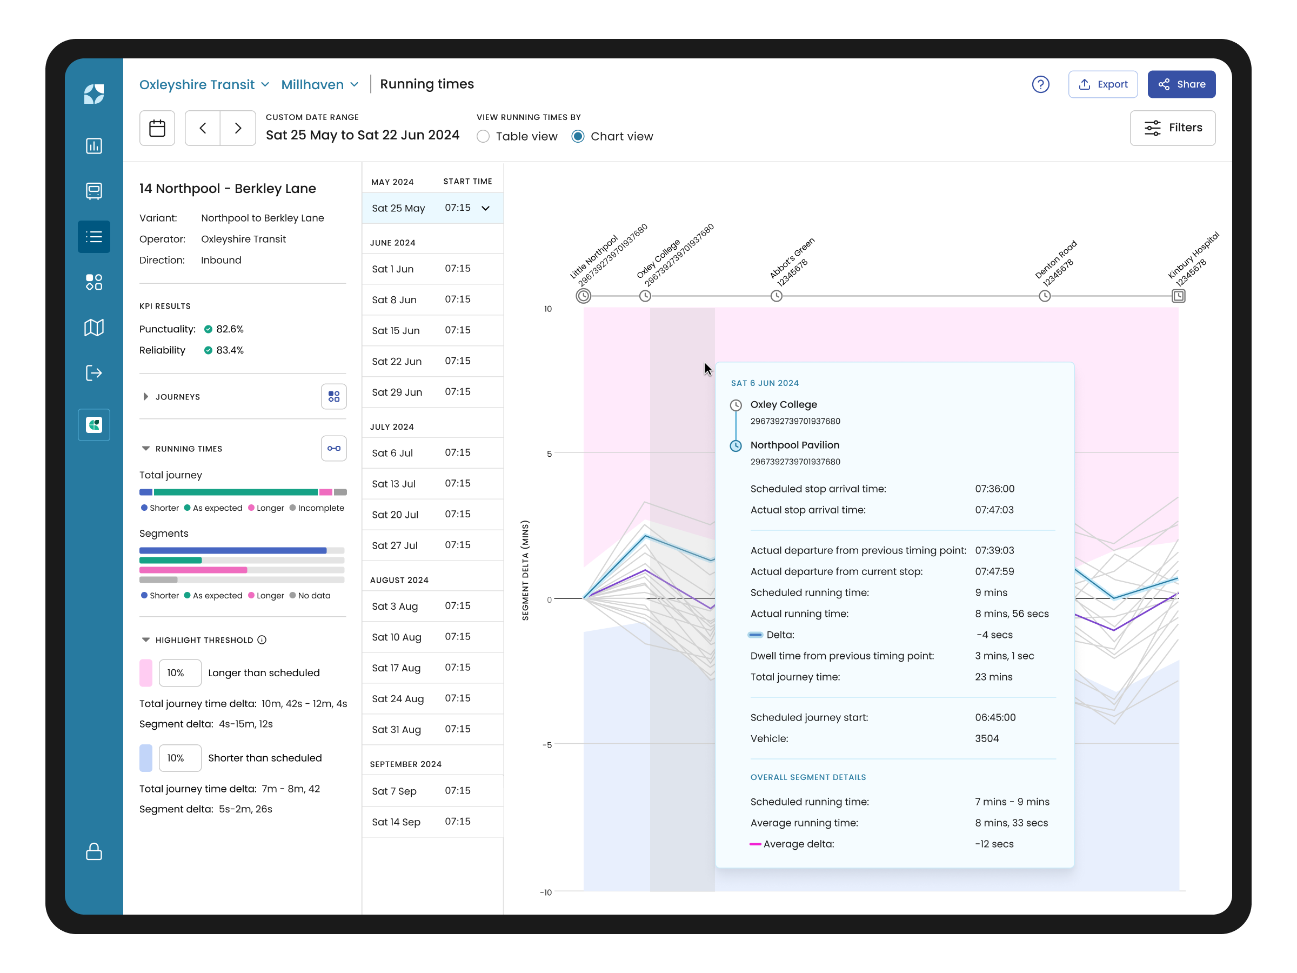
Task: Expand the JOURNEYS section
Action: coord(146,396)
